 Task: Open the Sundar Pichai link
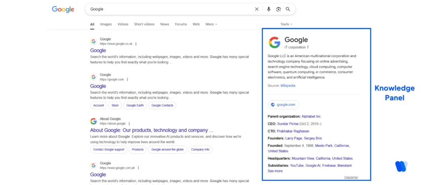point(288,124)
